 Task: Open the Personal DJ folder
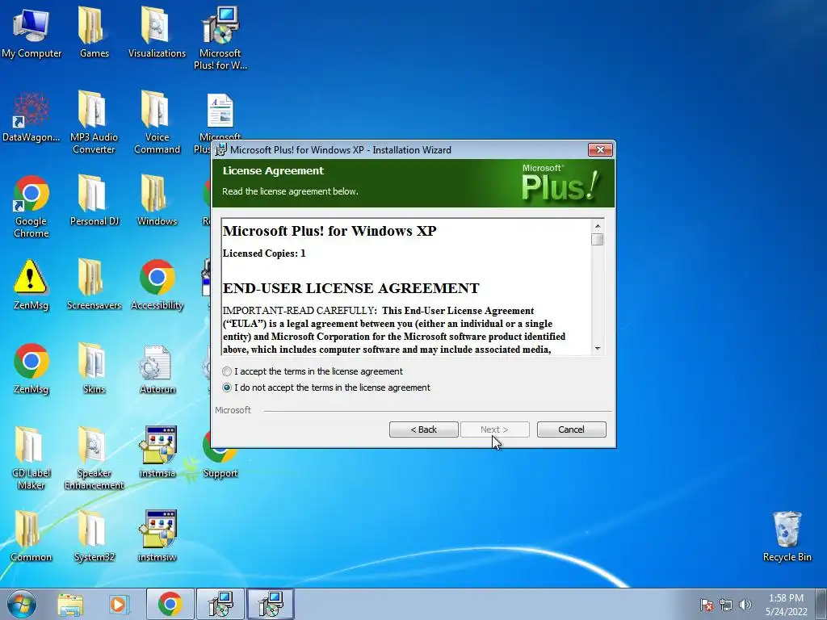tap(94, 201)
